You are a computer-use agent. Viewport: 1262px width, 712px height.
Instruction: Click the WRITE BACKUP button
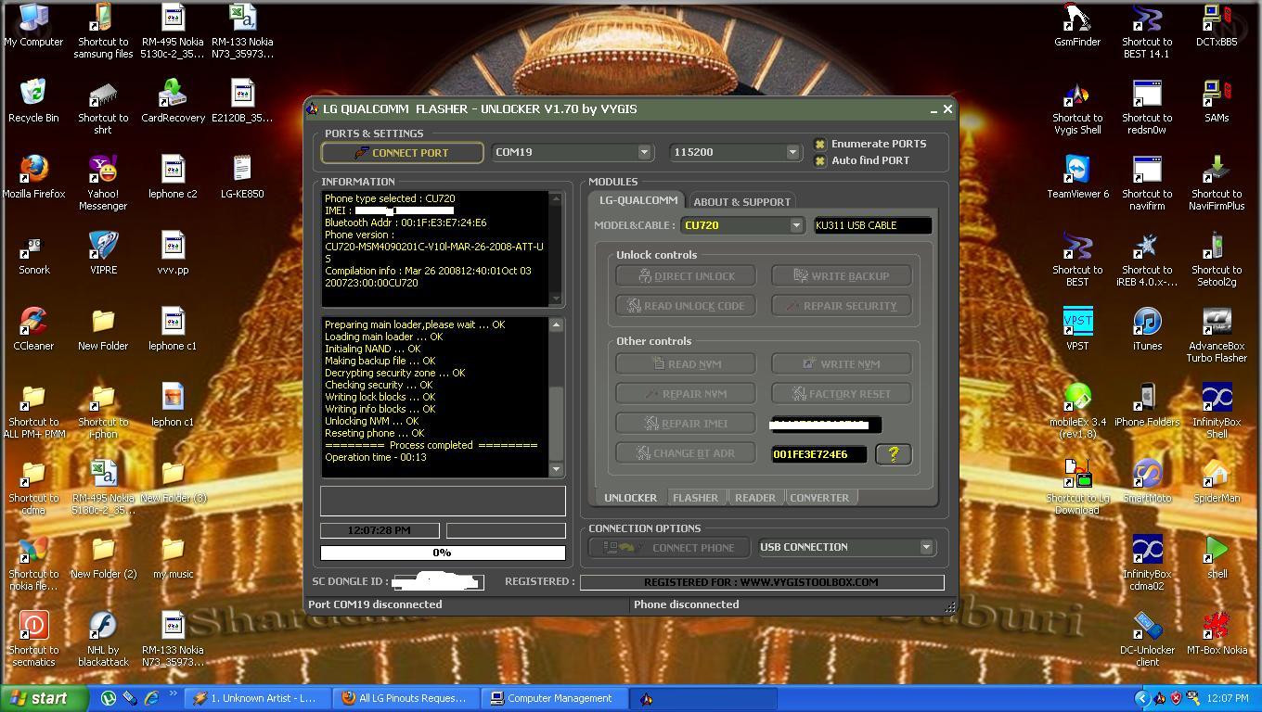tap(841, 275)
